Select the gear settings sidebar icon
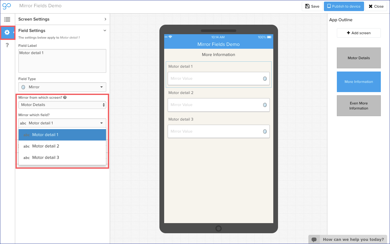 point(7,32)
